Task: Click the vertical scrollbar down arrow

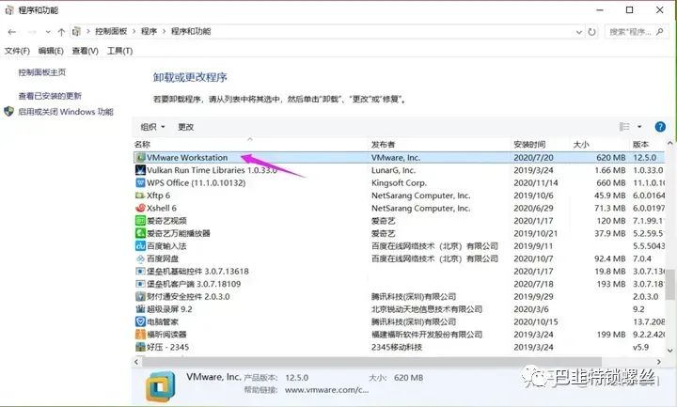Action: [670, 351]
